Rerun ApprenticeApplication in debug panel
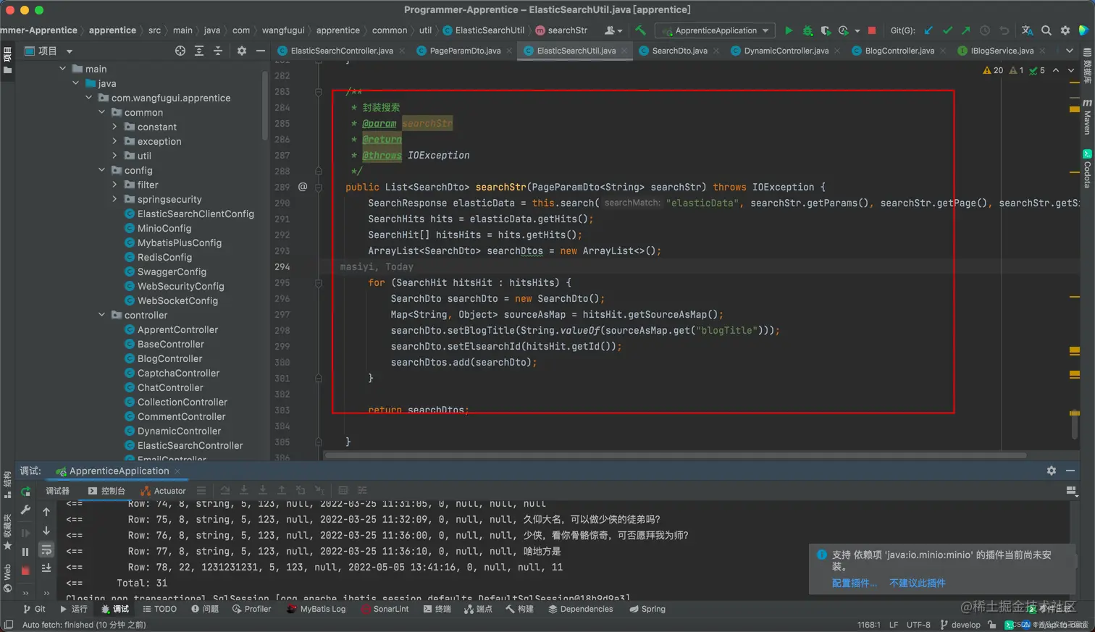The height and width of the screenshot is (632, 1095). (25, 492)
